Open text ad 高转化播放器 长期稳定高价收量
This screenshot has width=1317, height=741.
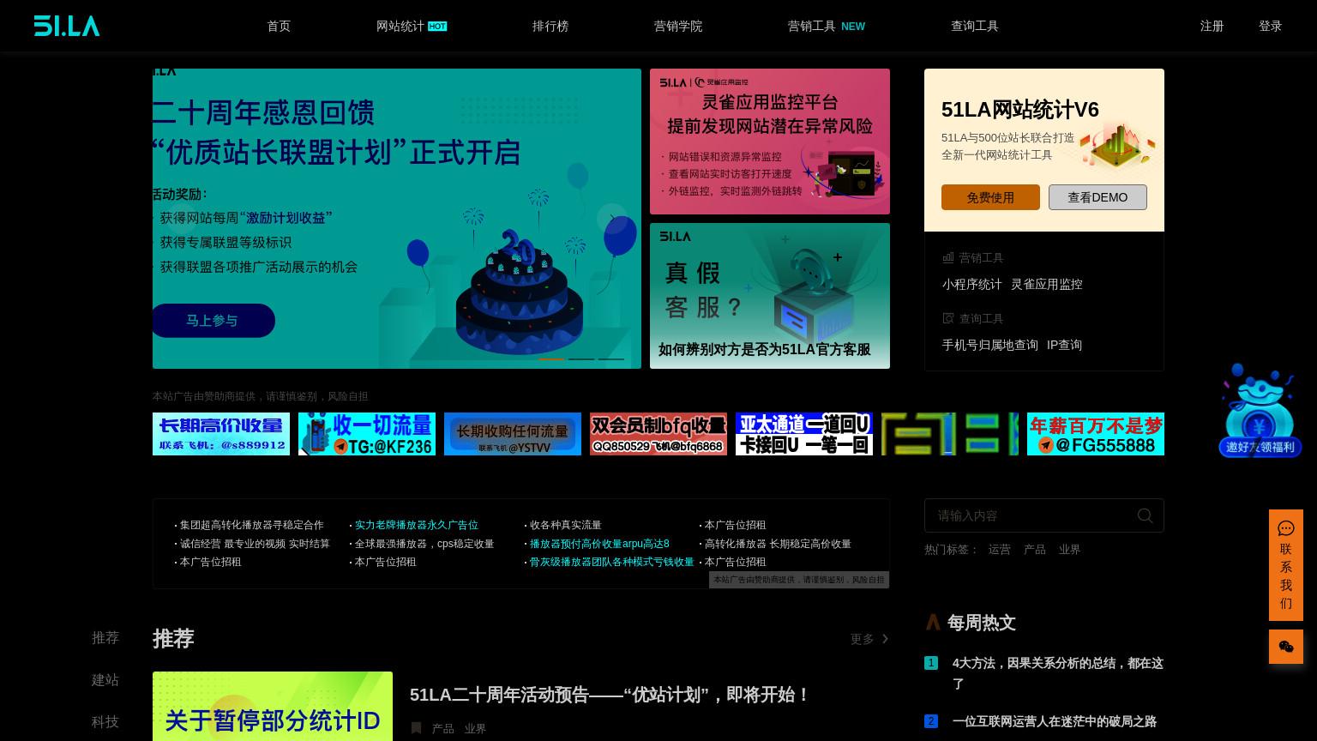(778, 544)
